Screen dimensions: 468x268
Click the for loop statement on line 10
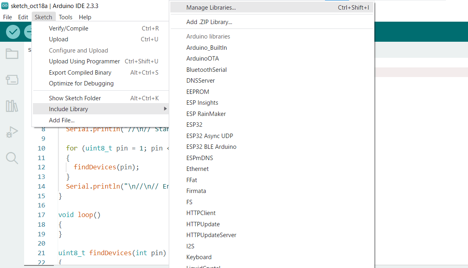pos(117,148)
